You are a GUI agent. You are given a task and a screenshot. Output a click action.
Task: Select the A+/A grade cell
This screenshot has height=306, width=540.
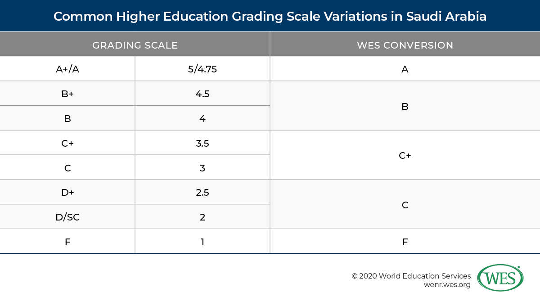tap(67, 69)
